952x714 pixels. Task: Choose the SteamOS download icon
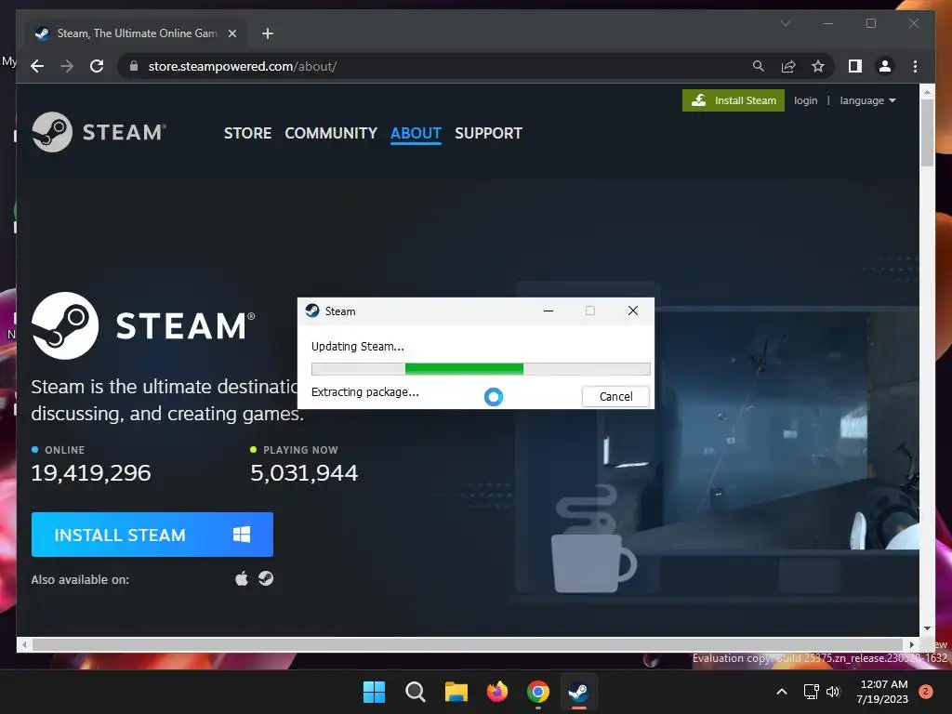click(x=265, y=578)
